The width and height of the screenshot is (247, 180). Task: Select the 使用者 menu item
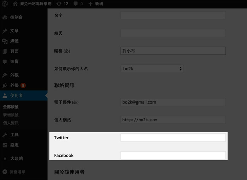point(24,95)
